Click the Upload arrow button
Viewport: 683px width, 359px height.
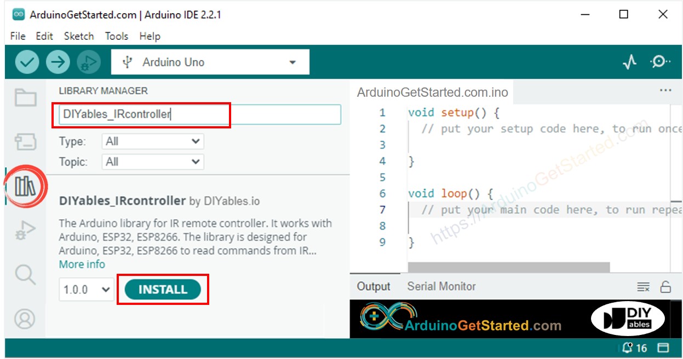click(x=58, y=62)
